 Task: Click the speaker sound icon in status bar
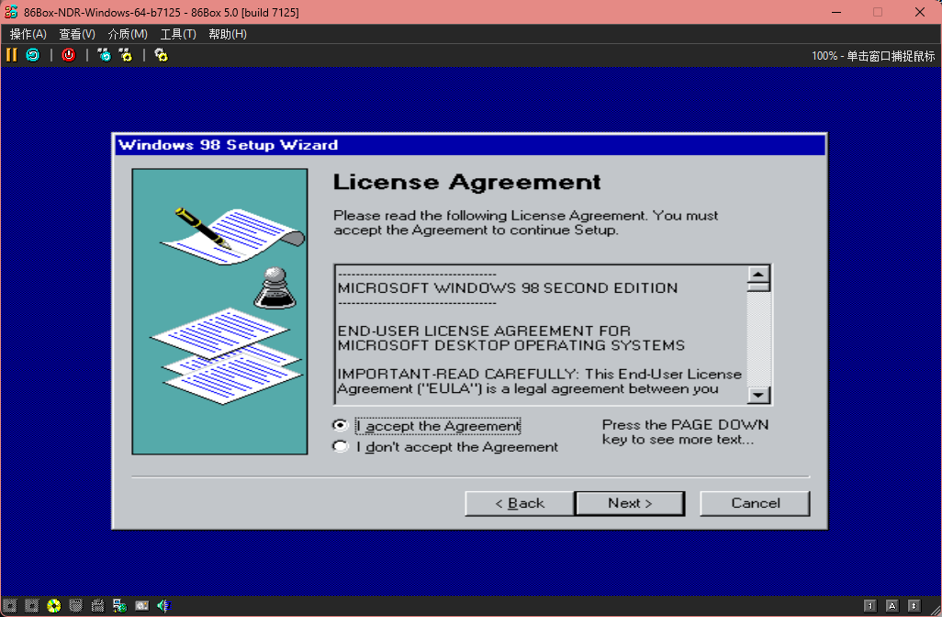pyautogui.click(x=163, y=606)
